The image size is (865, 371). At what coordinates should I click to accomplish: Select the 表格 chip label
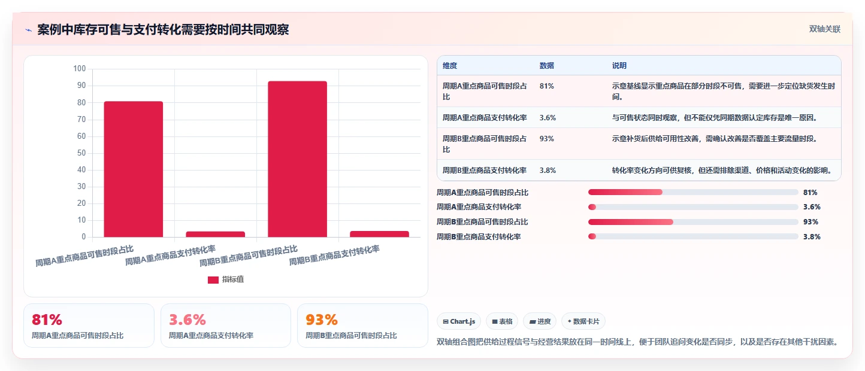[x=506, y=321]
